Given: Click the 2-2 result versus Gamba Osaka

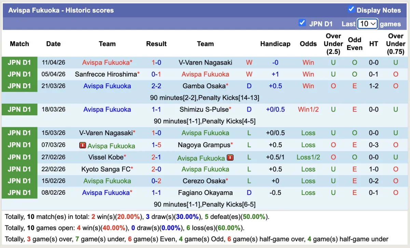Looking at the screenshot, I should coord(156,86).
